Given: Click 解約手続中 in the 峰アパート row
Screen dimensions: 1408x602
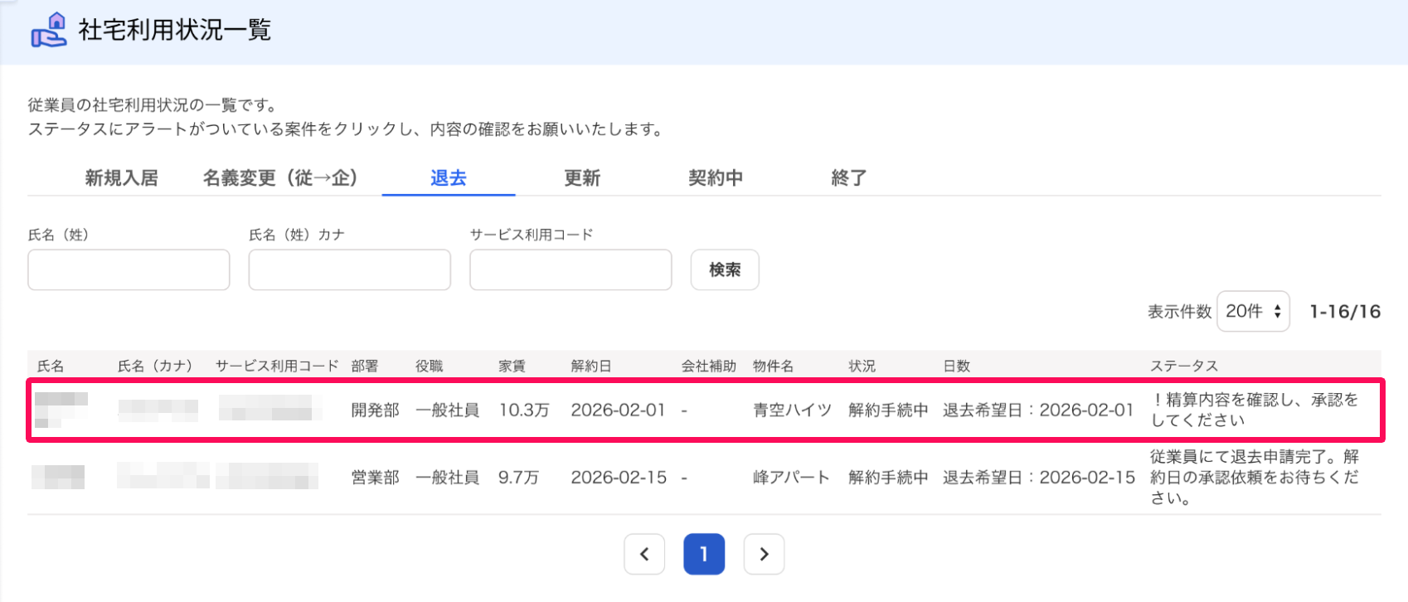Looking at the screenshot, I should (888, 478).
